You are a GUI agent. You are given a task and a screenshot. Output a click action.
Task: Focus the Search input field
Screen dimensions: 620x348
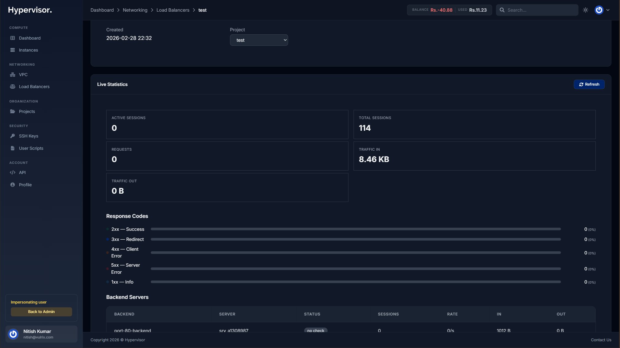540,10
